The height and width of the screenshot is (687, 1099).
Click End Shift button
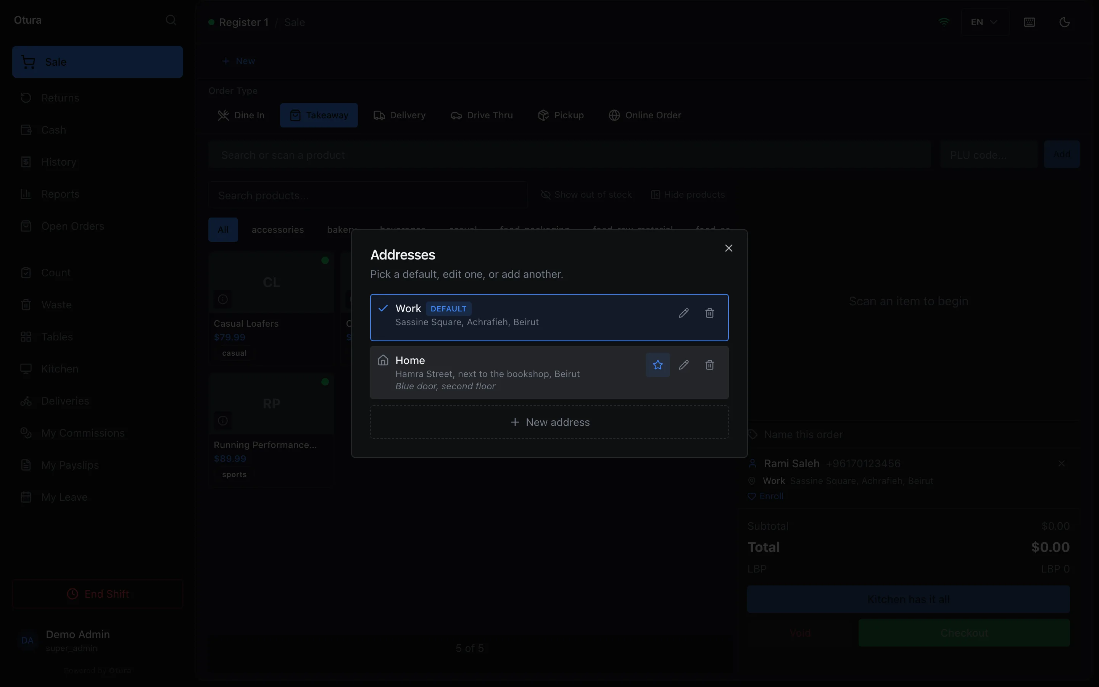[97, 594]
